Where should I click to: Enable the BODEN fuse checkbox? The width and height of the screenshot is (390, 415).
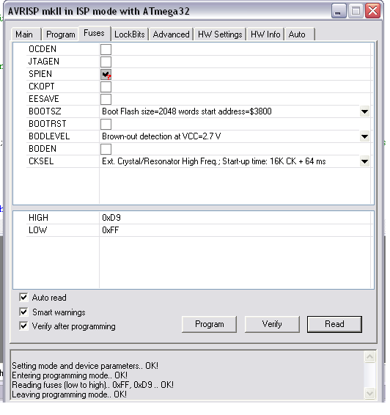pos(106,149)
